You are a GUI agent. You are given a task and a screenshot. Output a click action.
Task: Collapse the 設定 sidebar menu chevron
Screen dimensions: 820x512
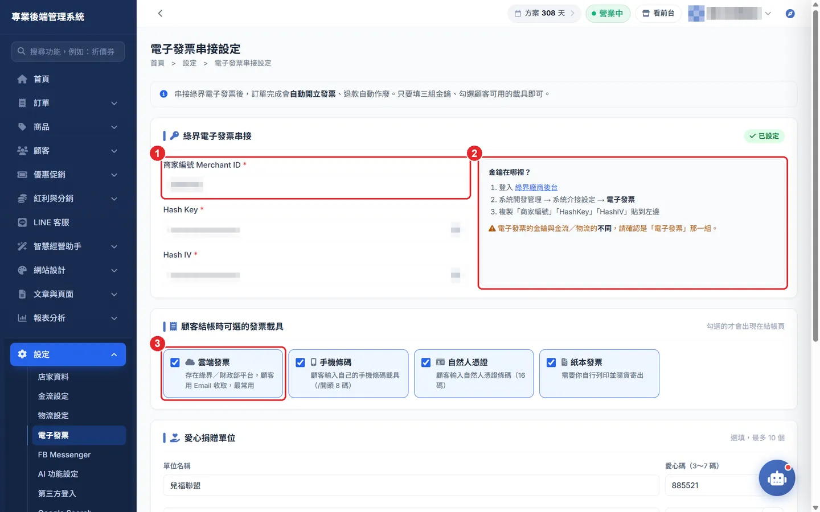click(114, 354)
